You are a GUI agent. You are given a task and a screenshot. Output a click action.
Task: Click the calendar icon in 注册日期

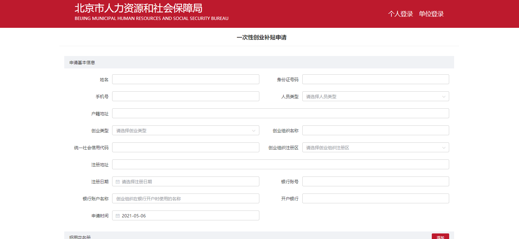(118, 182)
